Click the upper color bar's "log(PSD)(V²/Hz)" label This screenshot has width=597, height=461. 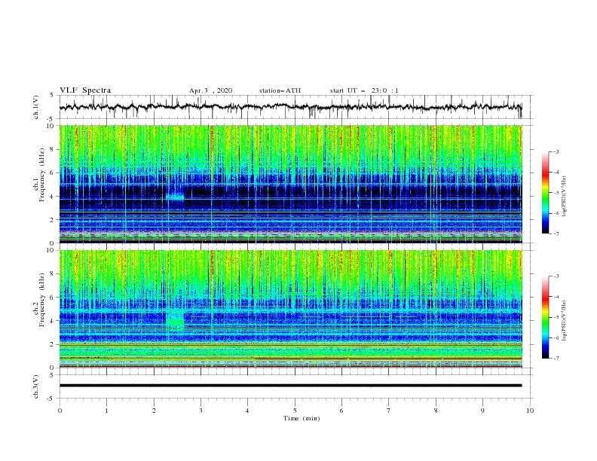(x=564, y=197)
